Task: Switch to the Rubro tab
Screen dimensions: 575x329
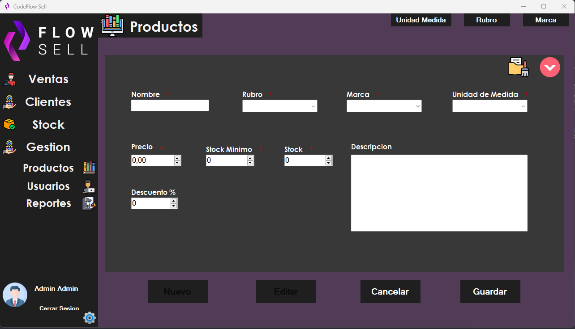Action: pos(487,20)
